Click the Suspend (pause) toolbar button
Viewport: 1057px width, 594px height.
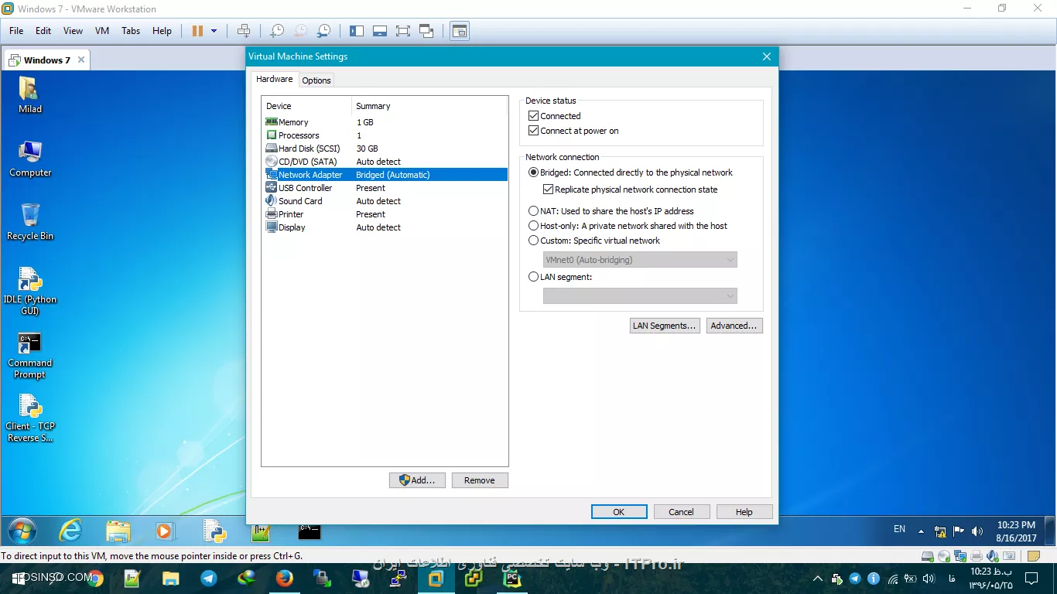pos(197,31)
